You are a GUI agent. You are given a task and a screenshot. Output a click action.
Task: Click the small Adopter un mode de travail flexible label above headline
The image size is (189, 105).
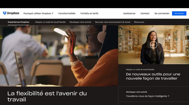[140, 70]
